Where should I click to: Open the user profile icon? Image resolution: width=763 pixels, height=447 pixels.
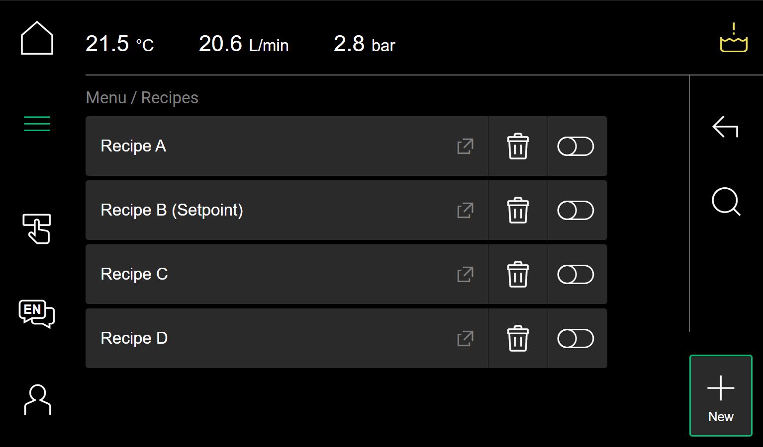point(37,399)
